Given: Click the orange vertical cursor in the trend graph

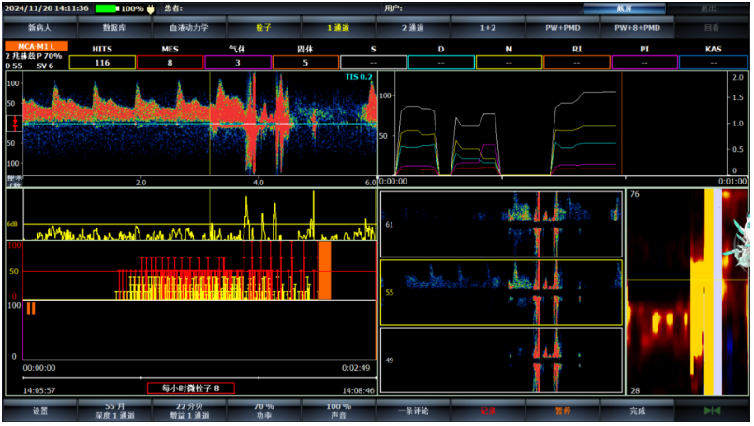Looking at the screenshot, I should tap(622, 123).
